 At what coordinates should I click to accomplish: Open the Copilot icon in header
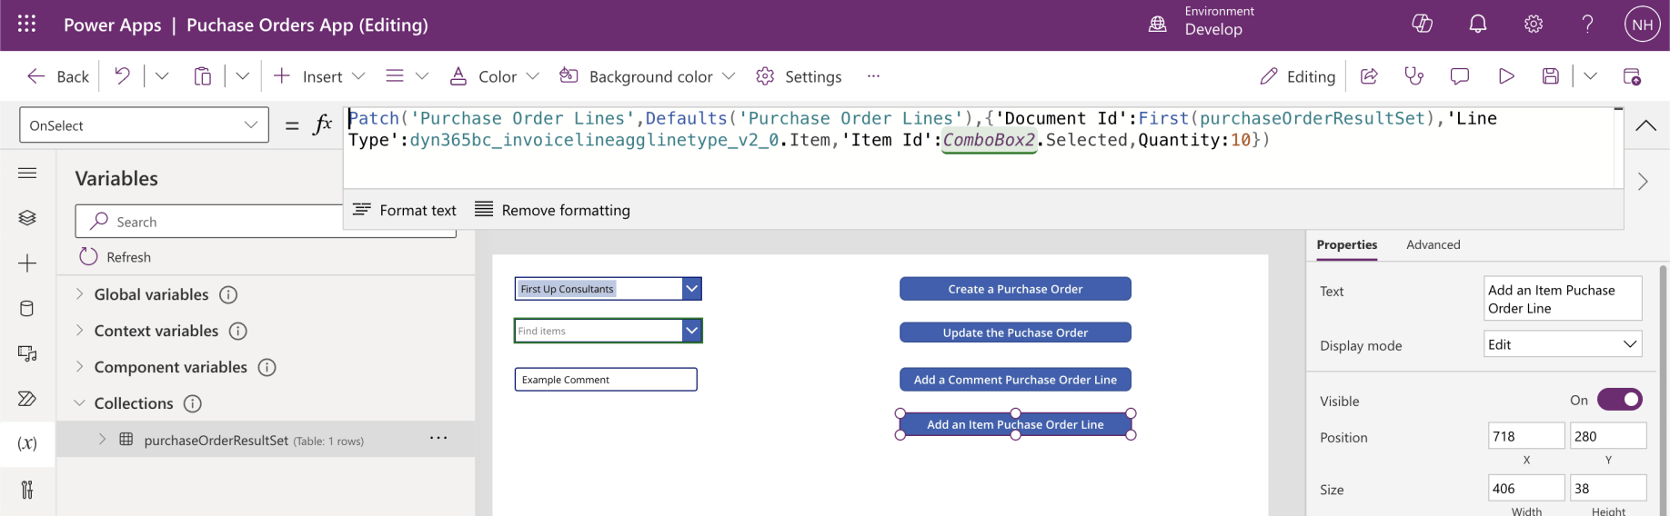[1422, 25]
